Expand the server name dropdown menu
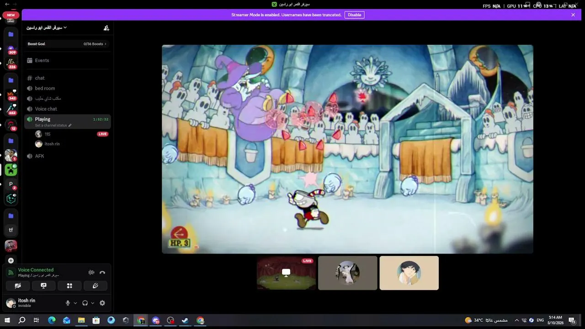Screen dimensions: 585x329 (47, 28)
